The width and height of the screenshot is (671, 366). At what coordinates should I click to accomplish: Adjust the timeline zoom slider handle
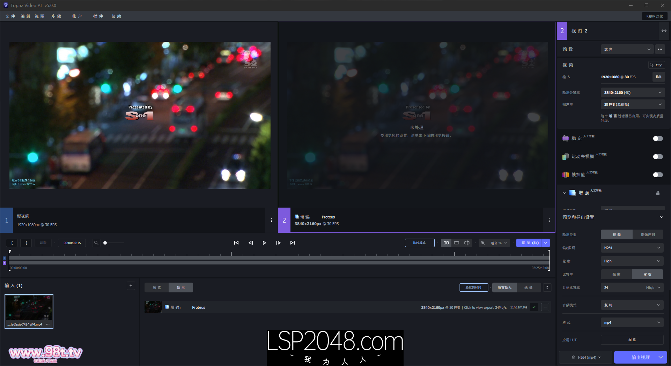click(x=105, y=243)
